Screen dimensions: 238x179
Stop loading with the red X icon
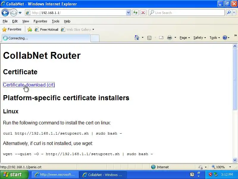tap(143, 13)
